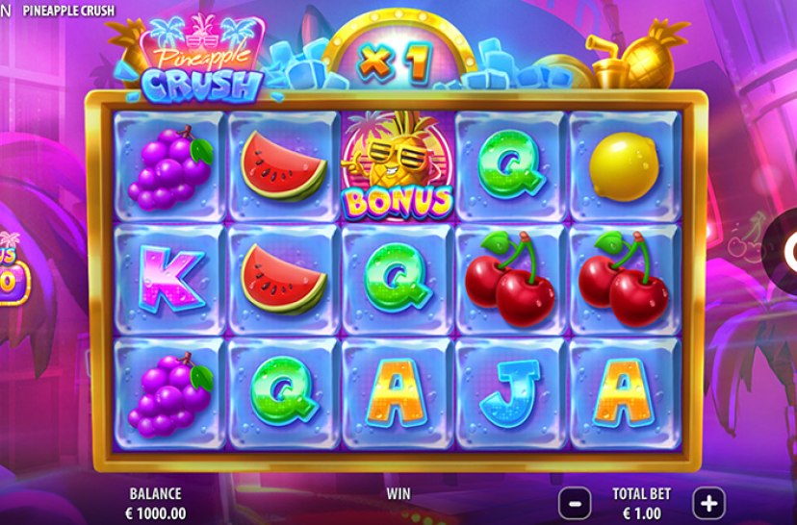797x525 pixels.
Task: Click the orange A symbol in the last column
Action: tap(624, 392)
